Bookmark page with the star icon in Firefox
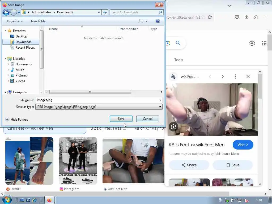The image size is (272, 204). [x=210, y=17]
